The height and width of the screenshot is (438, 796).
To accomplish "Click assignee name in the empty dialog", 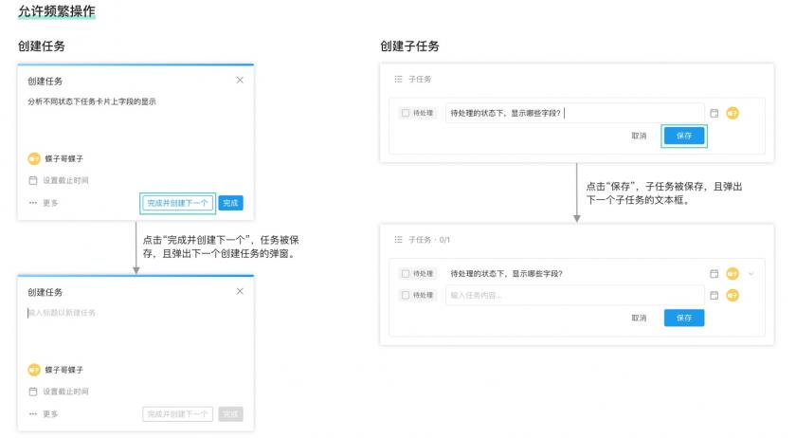I will point(64,370).
